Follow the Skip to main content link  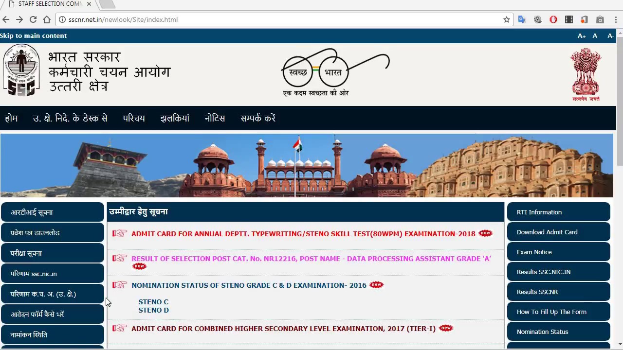pyautogui.click(x=33, y=35)
